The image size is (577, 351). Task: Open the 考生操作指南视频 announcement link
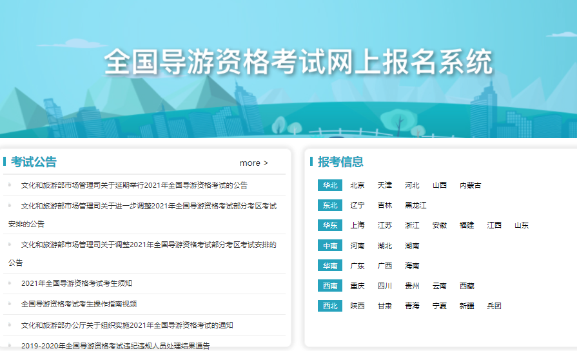(79, 304)
